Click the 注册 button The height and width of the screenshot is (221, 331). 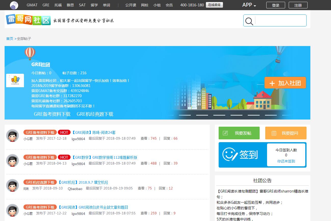298,5
